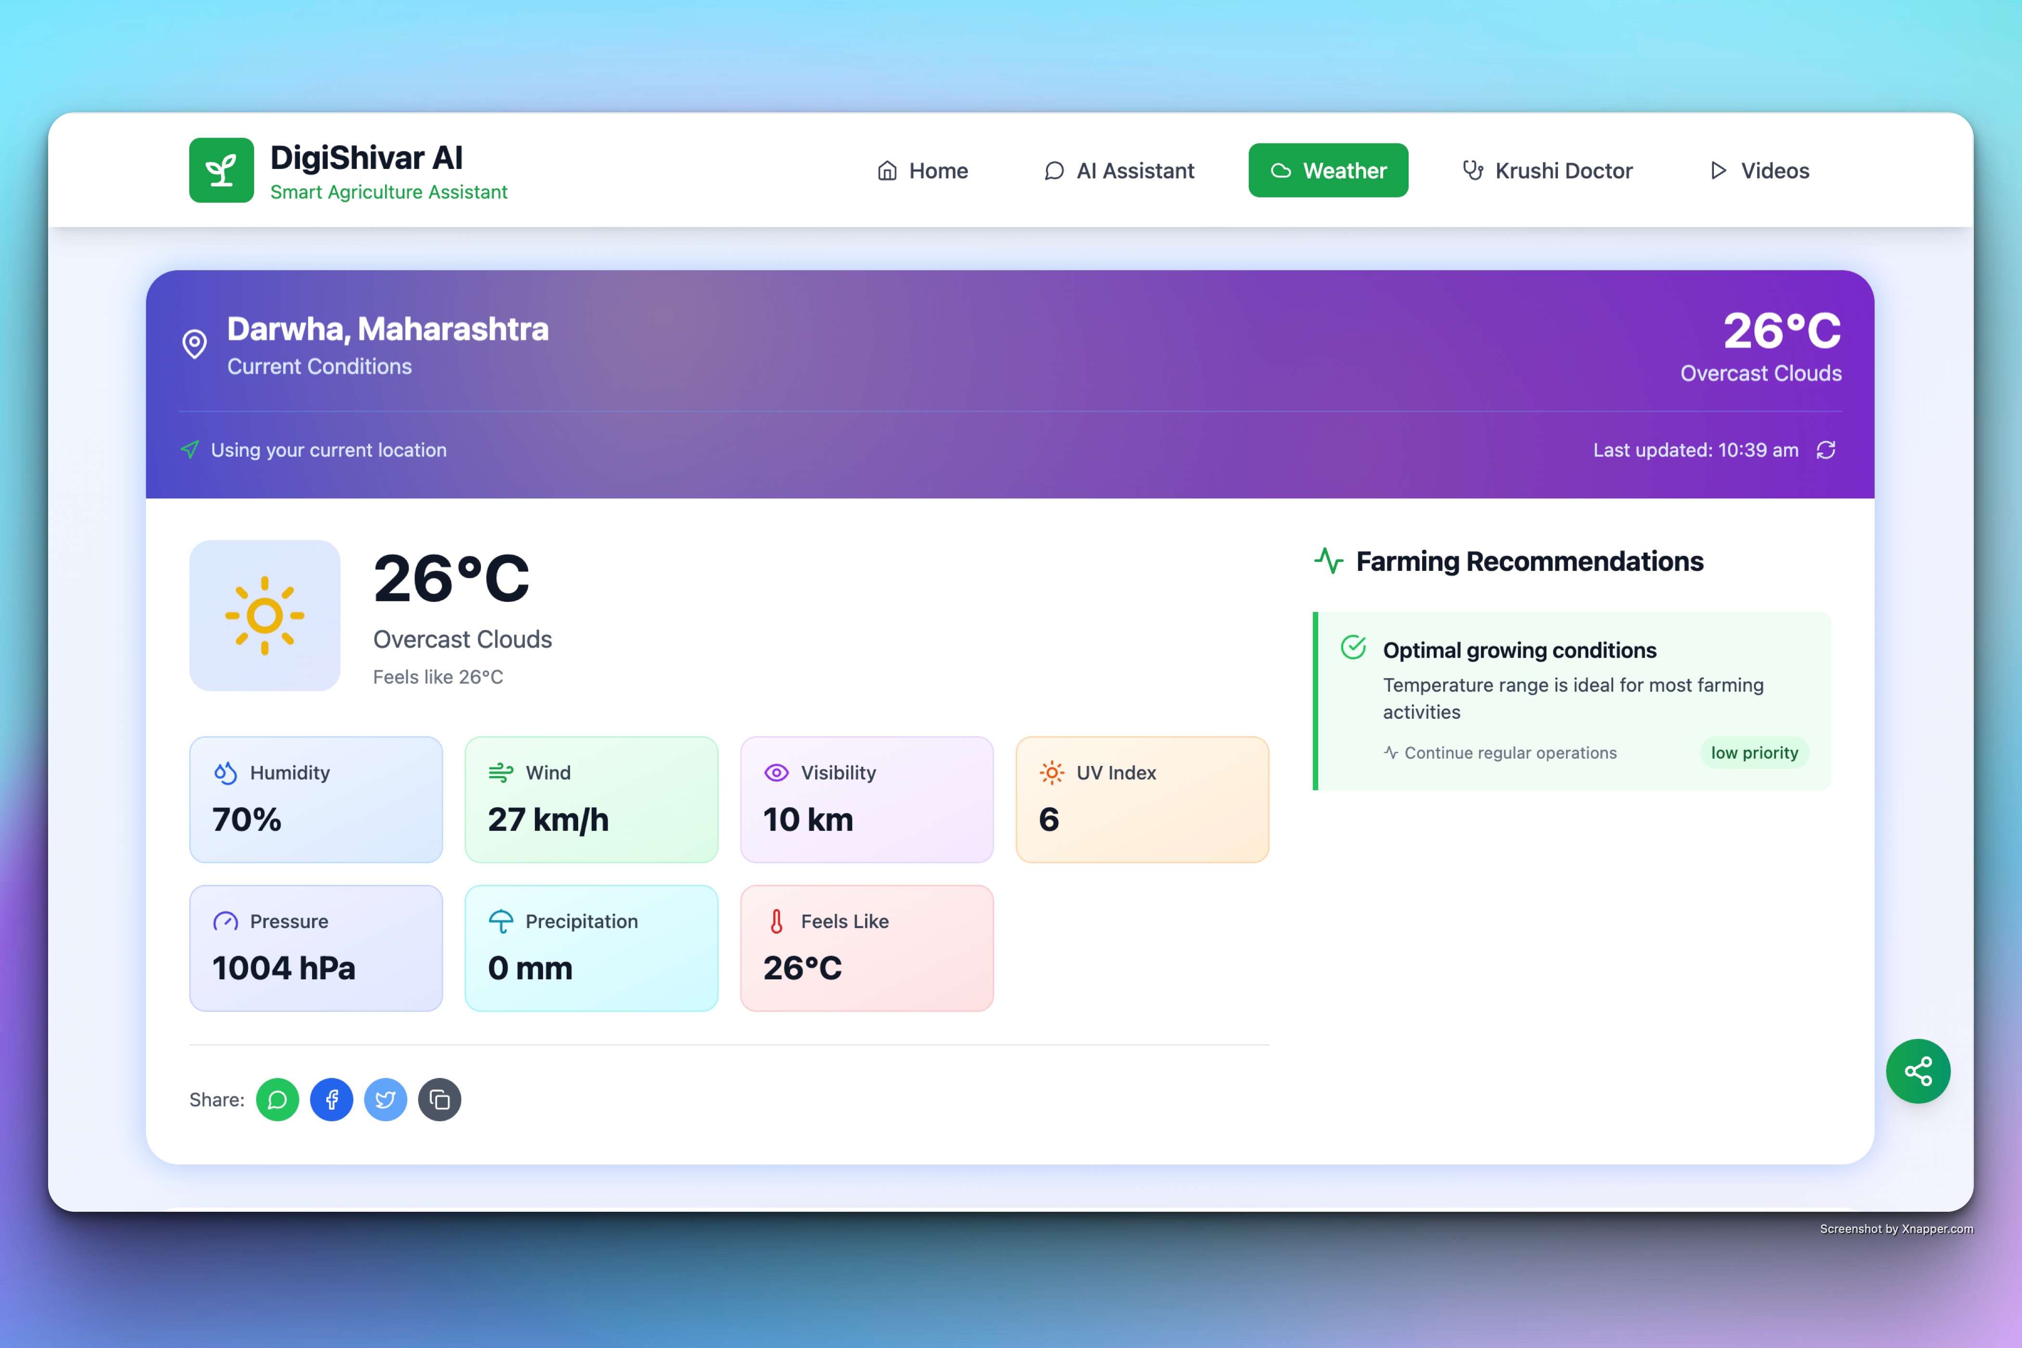Open the Krushi Doctor section

point(1546,170)
